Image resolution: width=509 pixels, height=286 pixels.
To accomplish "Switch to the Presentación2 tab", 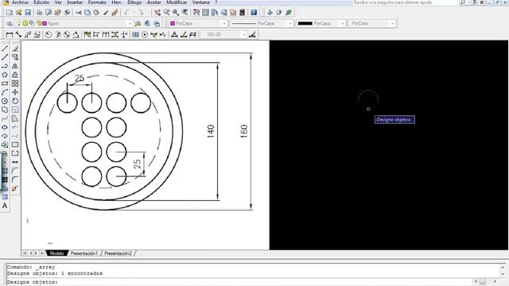I will coord(119,253).
